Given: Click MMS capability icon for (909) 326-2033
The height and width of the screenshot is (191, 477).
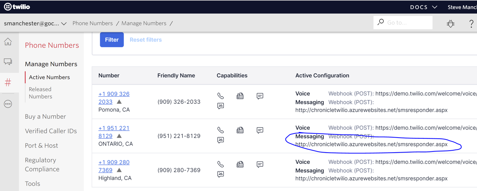Looking at the screenshot, I should pos(221,106).
